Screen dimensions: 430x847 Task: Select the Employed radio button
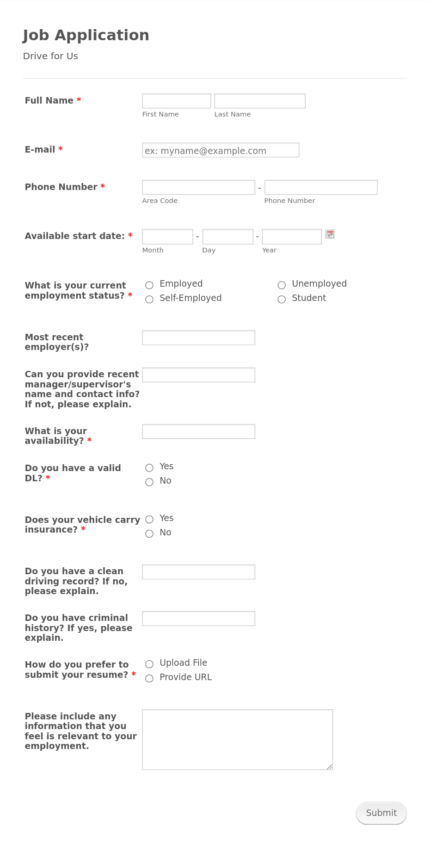pyautogui.click(x=149, y=285)
